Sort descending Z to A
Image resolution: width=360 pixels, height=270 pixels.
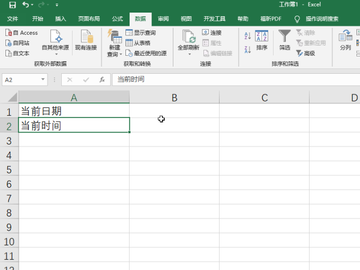coord(247,49)
